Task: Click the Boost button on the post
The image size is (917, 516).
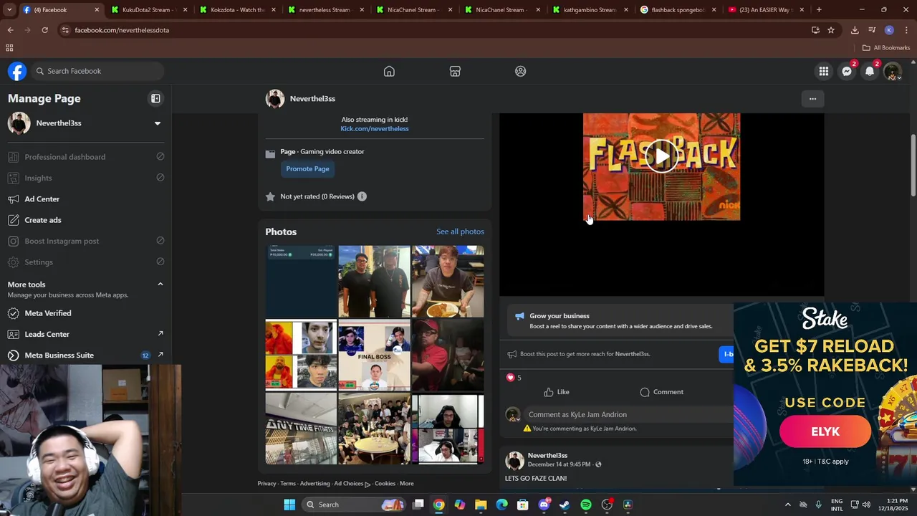Action: tap(727, 354)
